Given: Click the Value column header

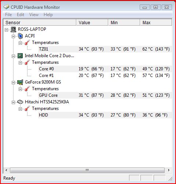Looking at the screenshot, I should 92,22.
